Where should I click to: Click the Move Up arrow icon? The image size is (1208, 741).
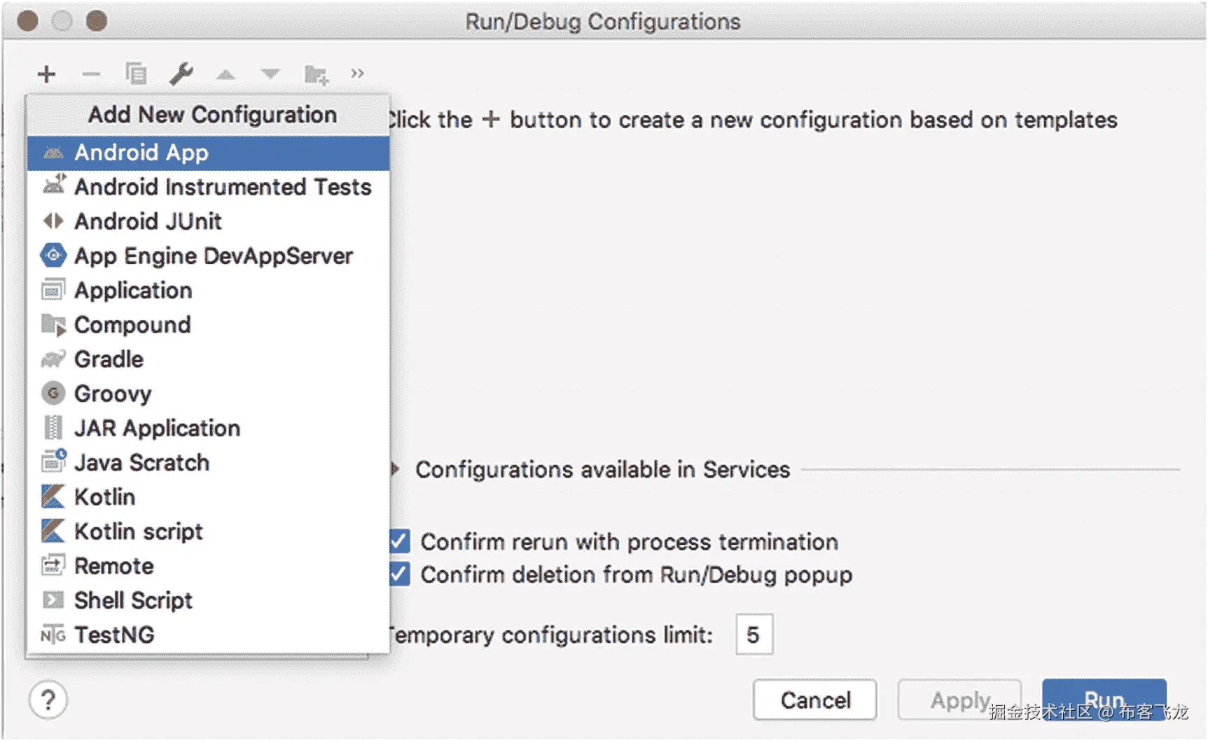click(225, 74)
